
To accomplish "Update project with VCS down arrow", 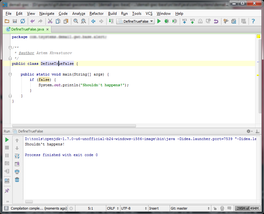I will click(x=185, y=21).
